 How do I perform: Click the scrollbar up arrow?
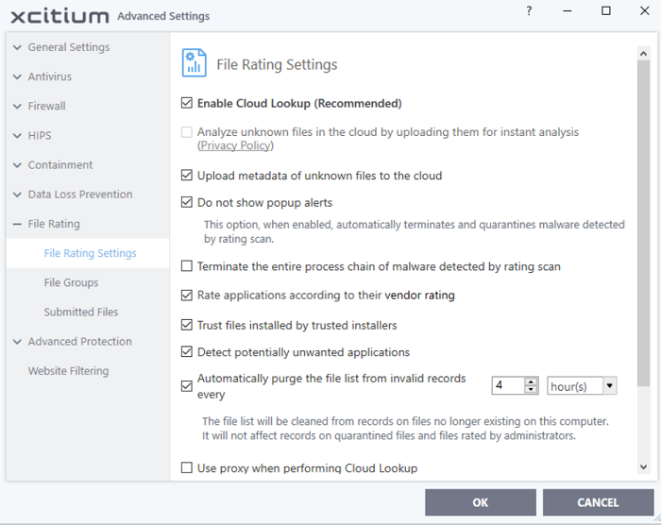coord(643,54)
